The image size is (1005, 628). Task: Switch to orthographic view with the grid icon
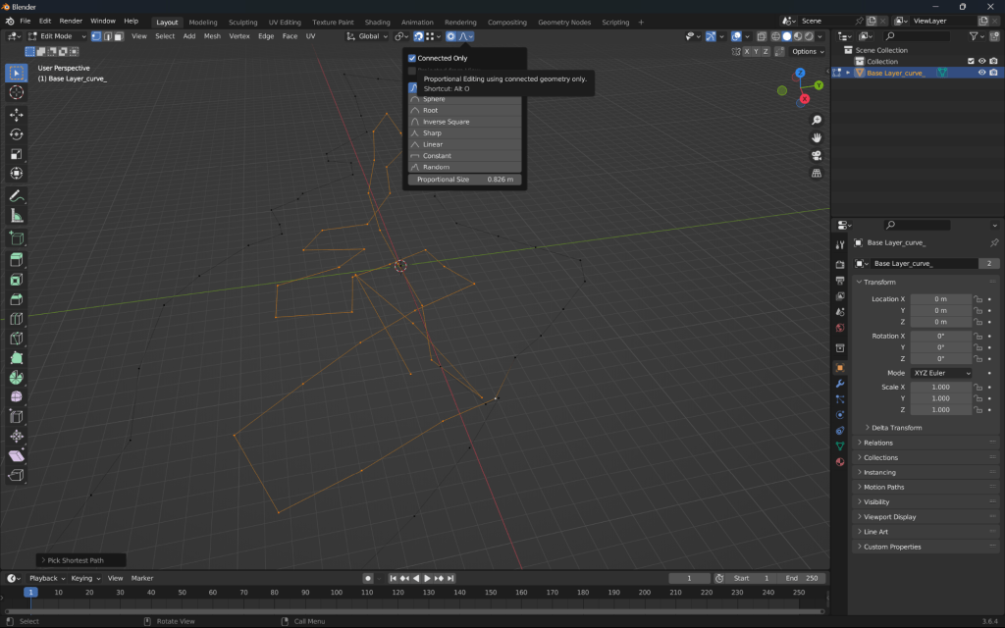(x=816, y=174)
